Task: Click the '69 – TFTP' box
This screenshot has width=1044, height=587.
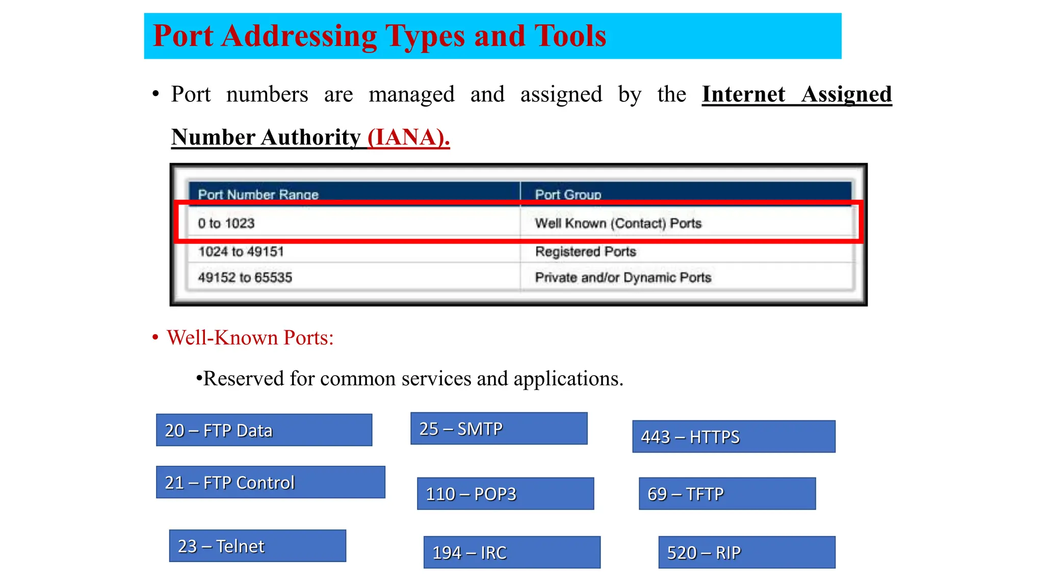Action: (727, 493)
